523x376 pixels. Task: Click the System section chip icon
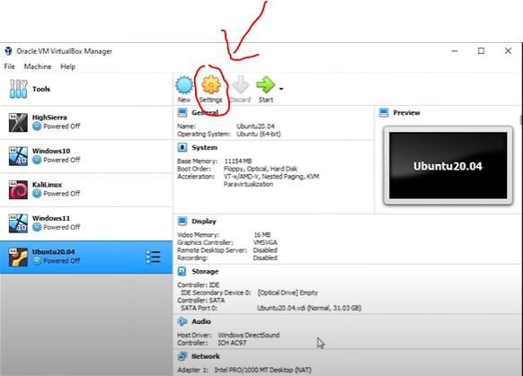pyautogui.click(x=182, y=147)
